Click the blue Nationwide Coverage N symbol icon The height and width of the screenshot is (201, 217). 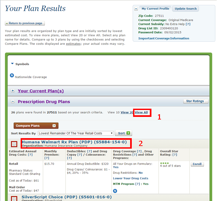pos(12,76)
